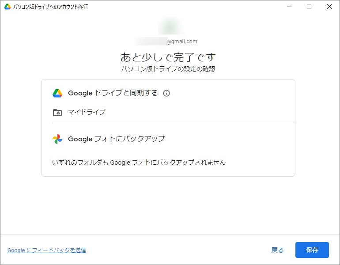
Task: Click the いずれのフォルダも backup notice text
Action: (139, 163)
